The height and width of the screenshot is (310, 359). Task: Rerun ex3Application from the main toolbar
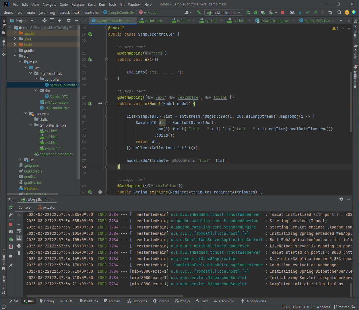(248, 12)
